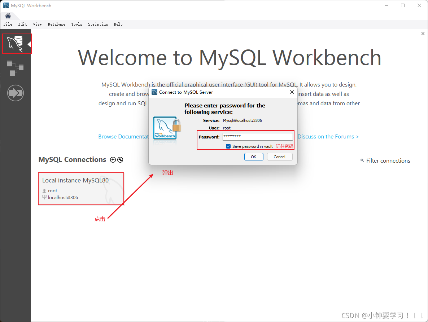Screen dimensions: 428x322
Task: Minimize the MySQL Workbench window
Action: (x=386, y=5)
